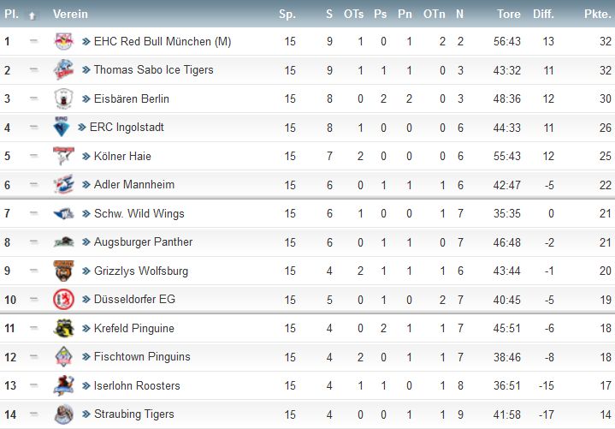Click the Kölner Haie shark logo

click(63, 156)
